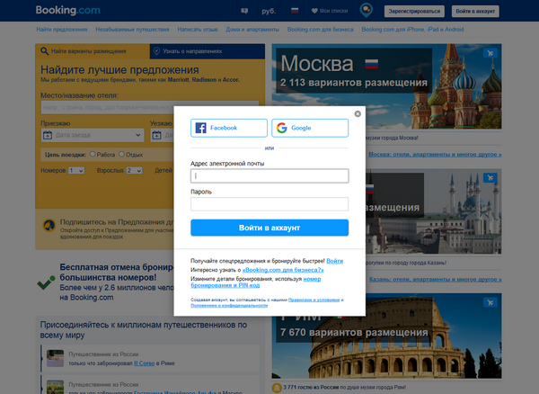Open the map pin travel communities icon

pos(367,10)
